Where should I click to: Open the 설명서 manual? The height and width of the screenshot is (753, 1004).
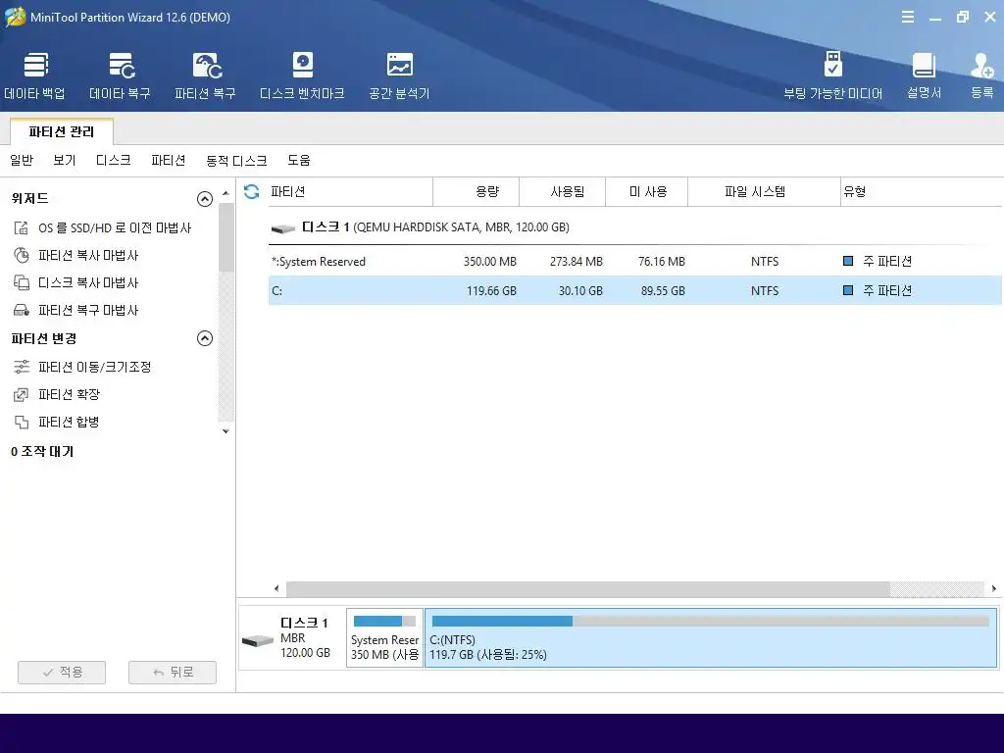924,75
